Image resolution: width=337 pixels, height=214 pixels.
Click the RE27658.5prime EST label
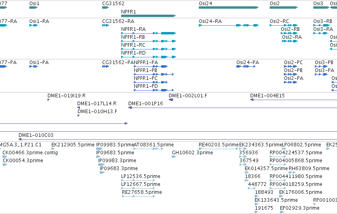[142, 193]
